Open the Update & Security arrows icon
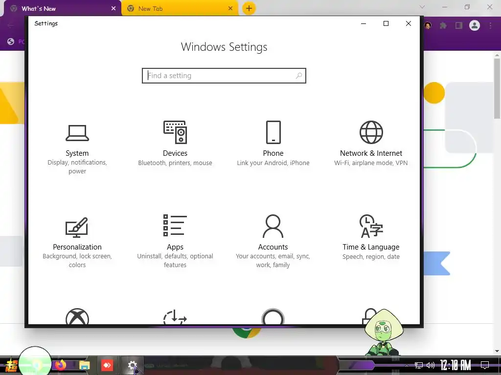 tap(175, 316)
